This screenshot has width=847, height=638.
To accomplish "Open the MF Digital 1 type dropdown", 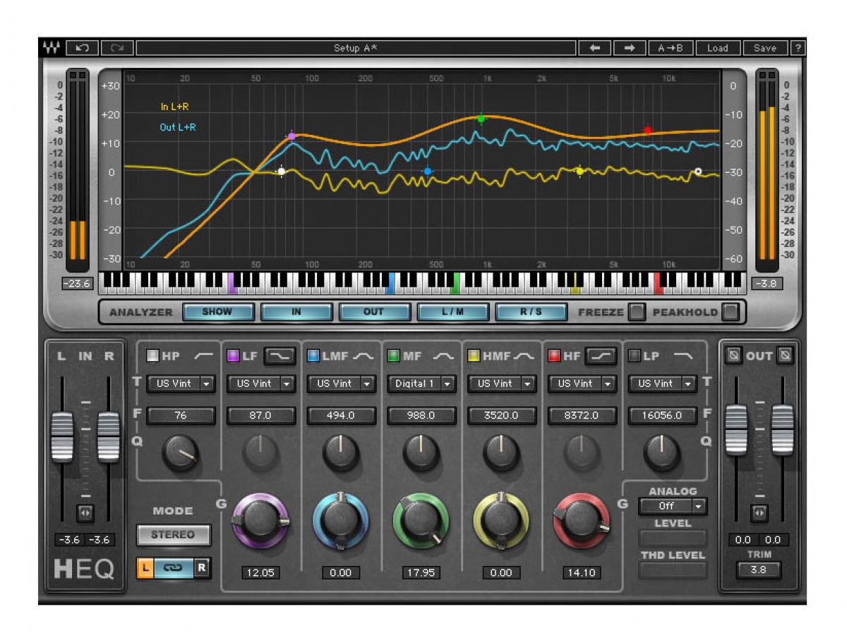I will coord(422,384).
